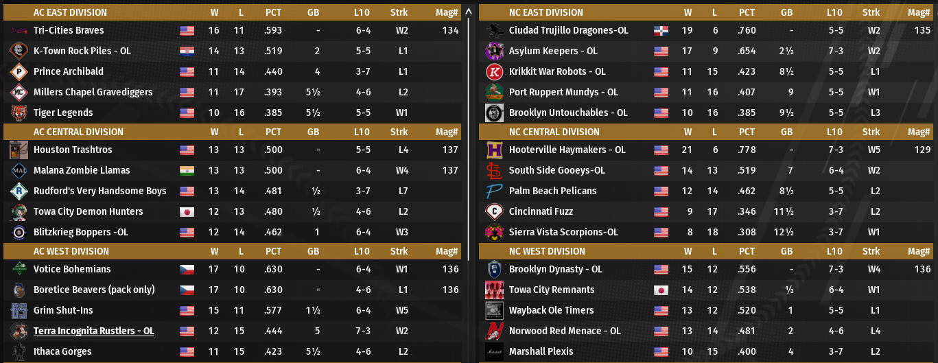Screen dimensions: 938x363
Task: Click the Hooterville Haymakers logo icon
Action: tap(494, 150)
